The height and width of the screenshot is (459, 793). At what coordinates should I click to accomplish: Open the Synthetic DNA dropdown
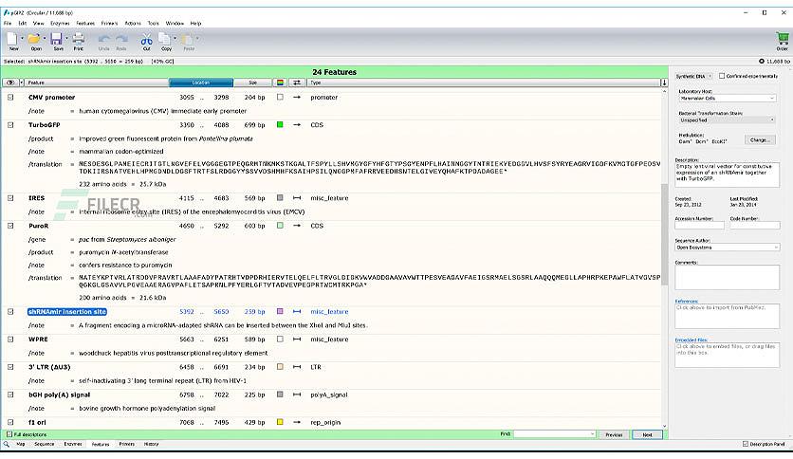694,76
